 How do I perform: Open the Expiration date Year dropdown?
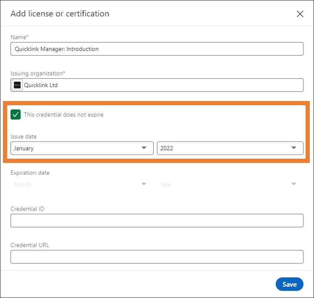click(230, 184)
